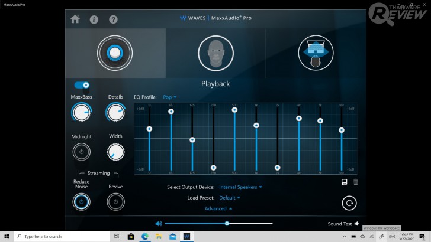Open the Load Preset Default dropdown
431x242 pixels.
click(230, 198)
